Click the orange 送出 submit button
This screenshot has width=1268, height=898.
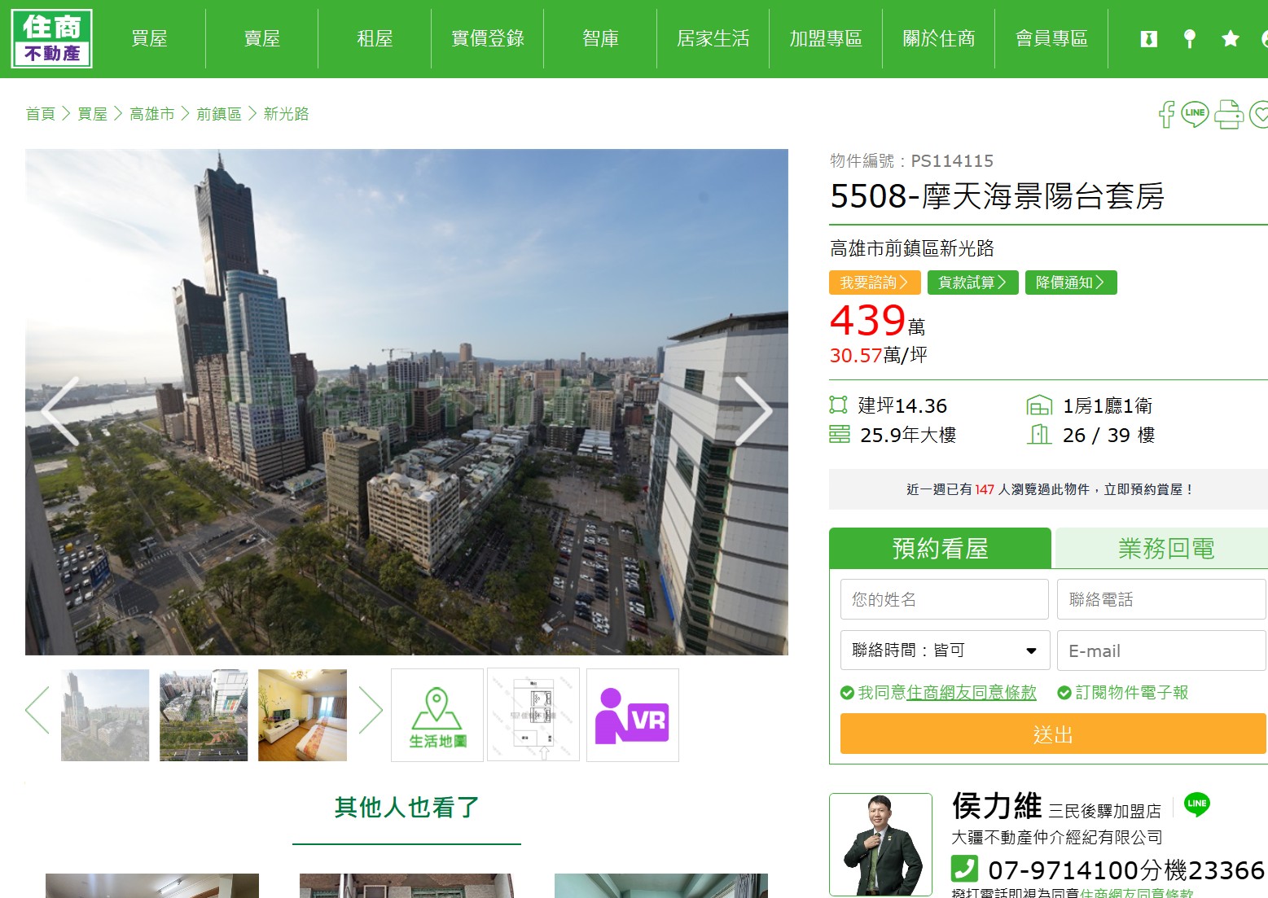pos(1052,733)
